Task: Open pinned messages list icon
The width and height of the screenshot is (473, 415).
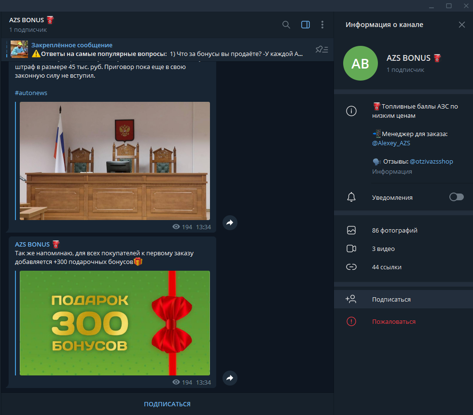Action: coord(321,49)
